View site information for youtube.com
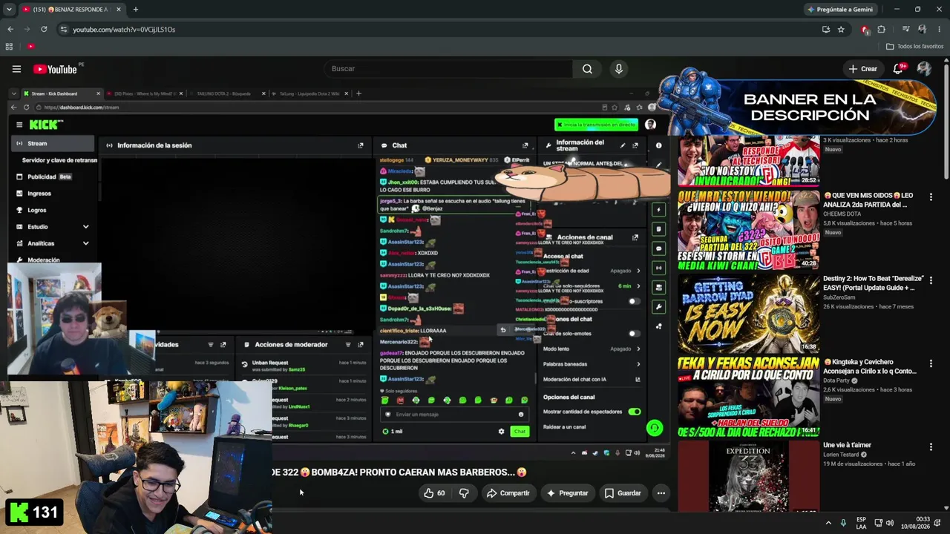The image size is (950, 534). pyautogui.click(x=64, y=30)
